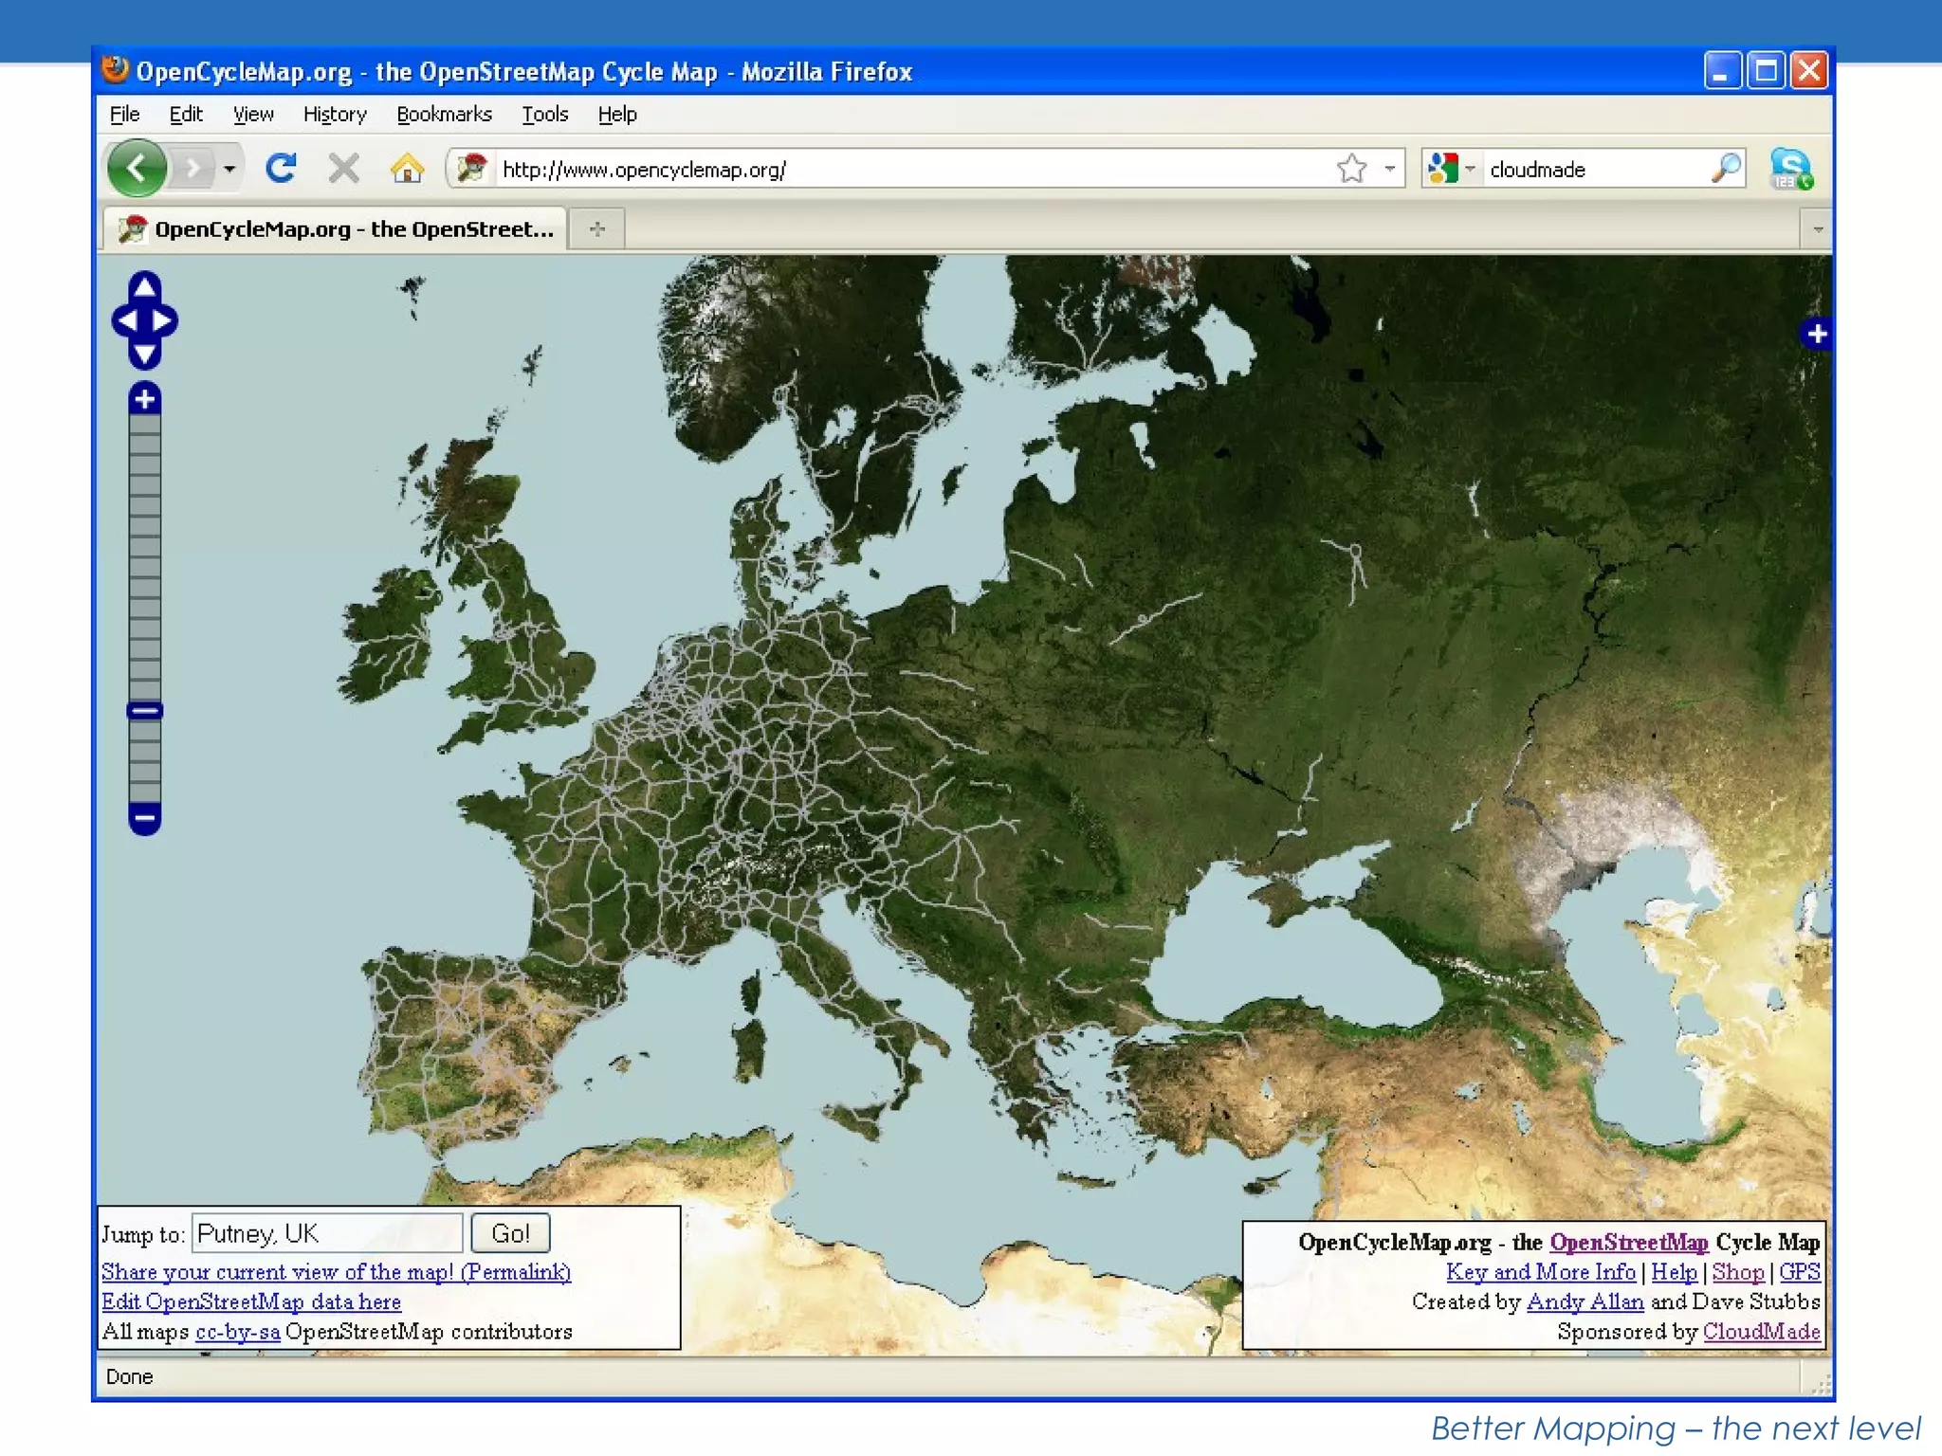Click the Done status bar text
The width and height of the screenshot is (1942, 1456).
129,1376
